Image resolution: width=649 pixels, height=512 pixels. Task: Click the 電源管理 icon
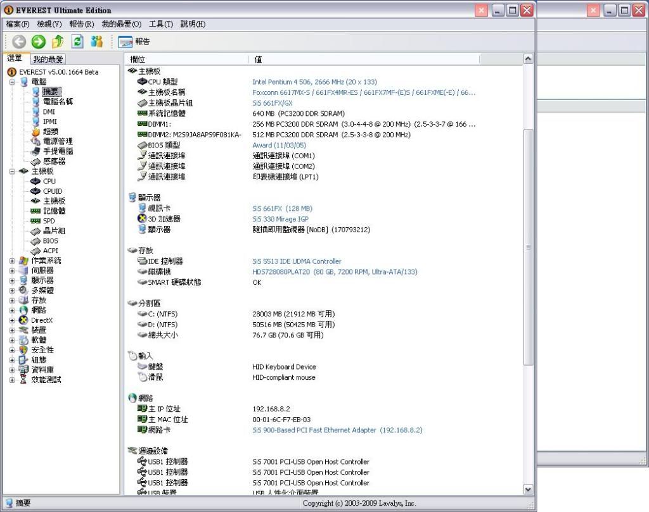tap(35, 141)
